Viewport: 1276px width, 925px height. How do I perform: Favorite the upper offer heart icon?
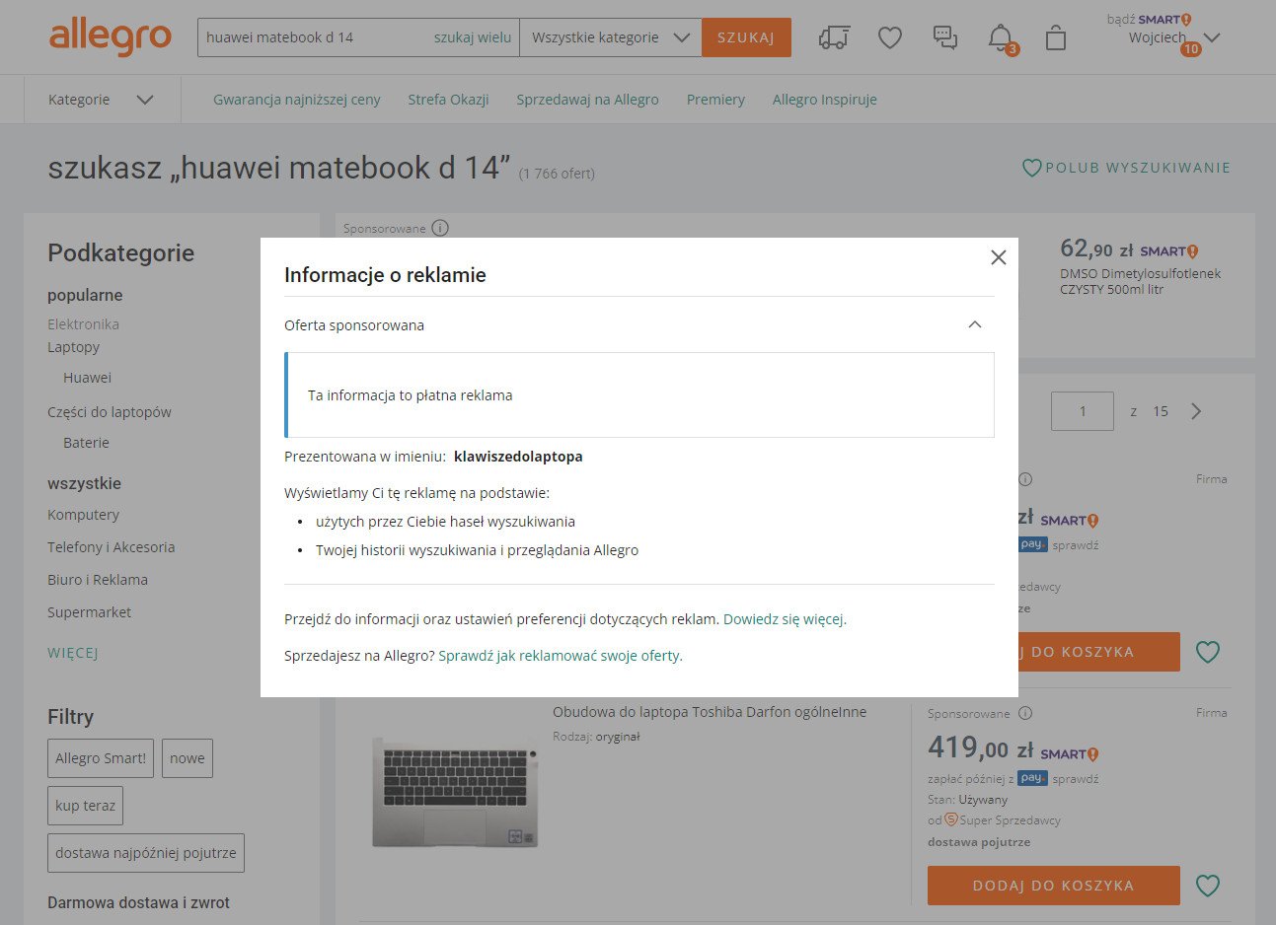[1208, 652]
